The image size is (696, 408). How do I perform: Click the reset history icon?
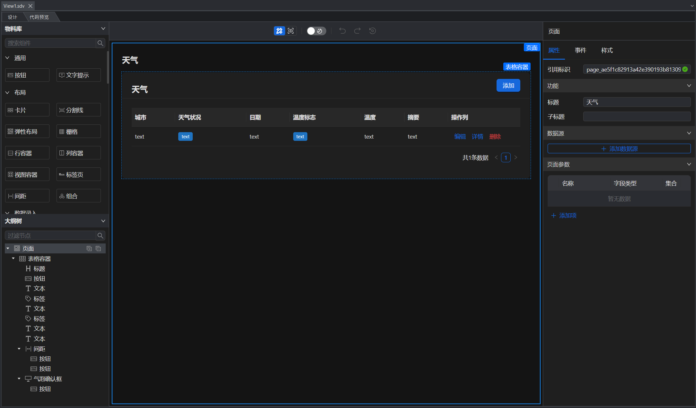pyautogui.click(x=372, y=31)
